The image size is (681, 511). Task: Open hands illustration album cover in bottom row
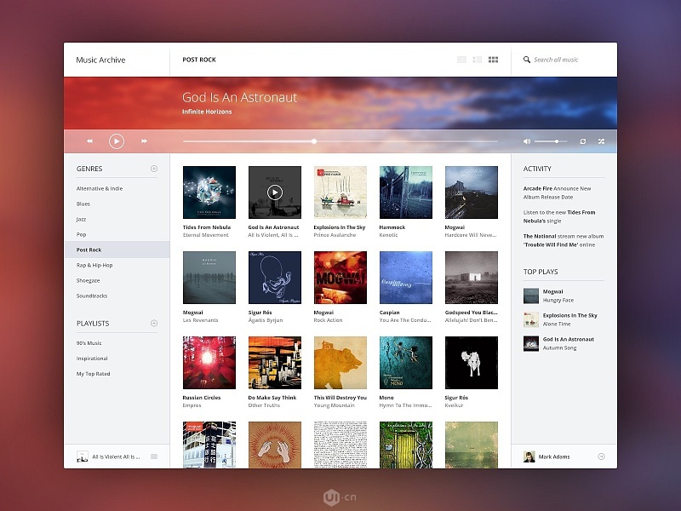[274, 445]
